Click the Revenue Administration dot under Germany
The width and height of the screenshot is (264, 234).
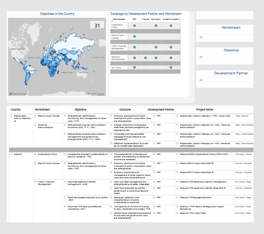pos(156,58)
